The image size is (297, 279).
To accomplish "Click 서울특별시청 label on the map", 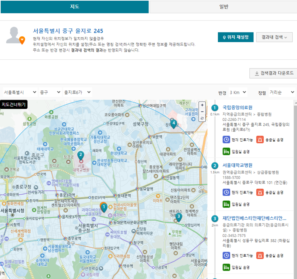I will pyautogui.click(x=12, y=211).
